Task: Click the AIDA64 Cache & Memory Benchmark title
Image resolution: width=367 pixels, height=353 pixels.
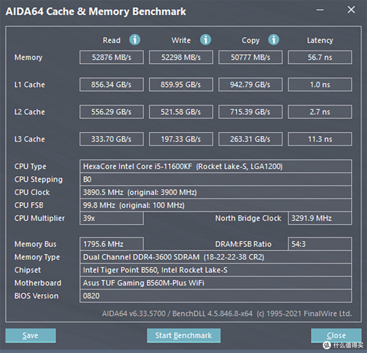Action: pos(95,12)
